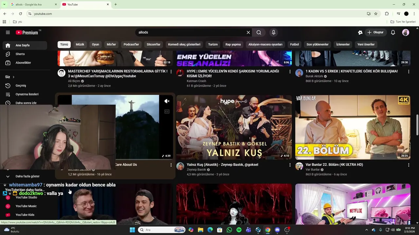Viewport: 419px width, 235px height.
Task: Select the Son yüklenenler chip
Action: [318, 44]
